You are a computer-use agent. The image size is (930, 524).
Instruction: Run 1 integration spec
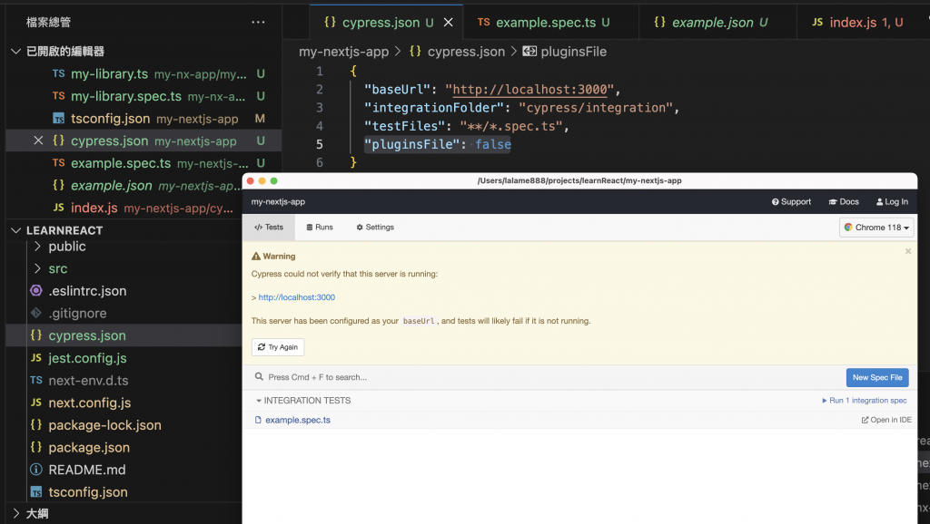pyautogui.click(x=864, y=400)
